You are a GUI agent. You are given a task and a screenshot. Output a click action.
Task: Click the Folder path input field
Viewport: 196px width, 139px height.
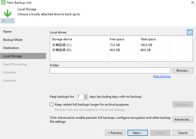point(110,71)
